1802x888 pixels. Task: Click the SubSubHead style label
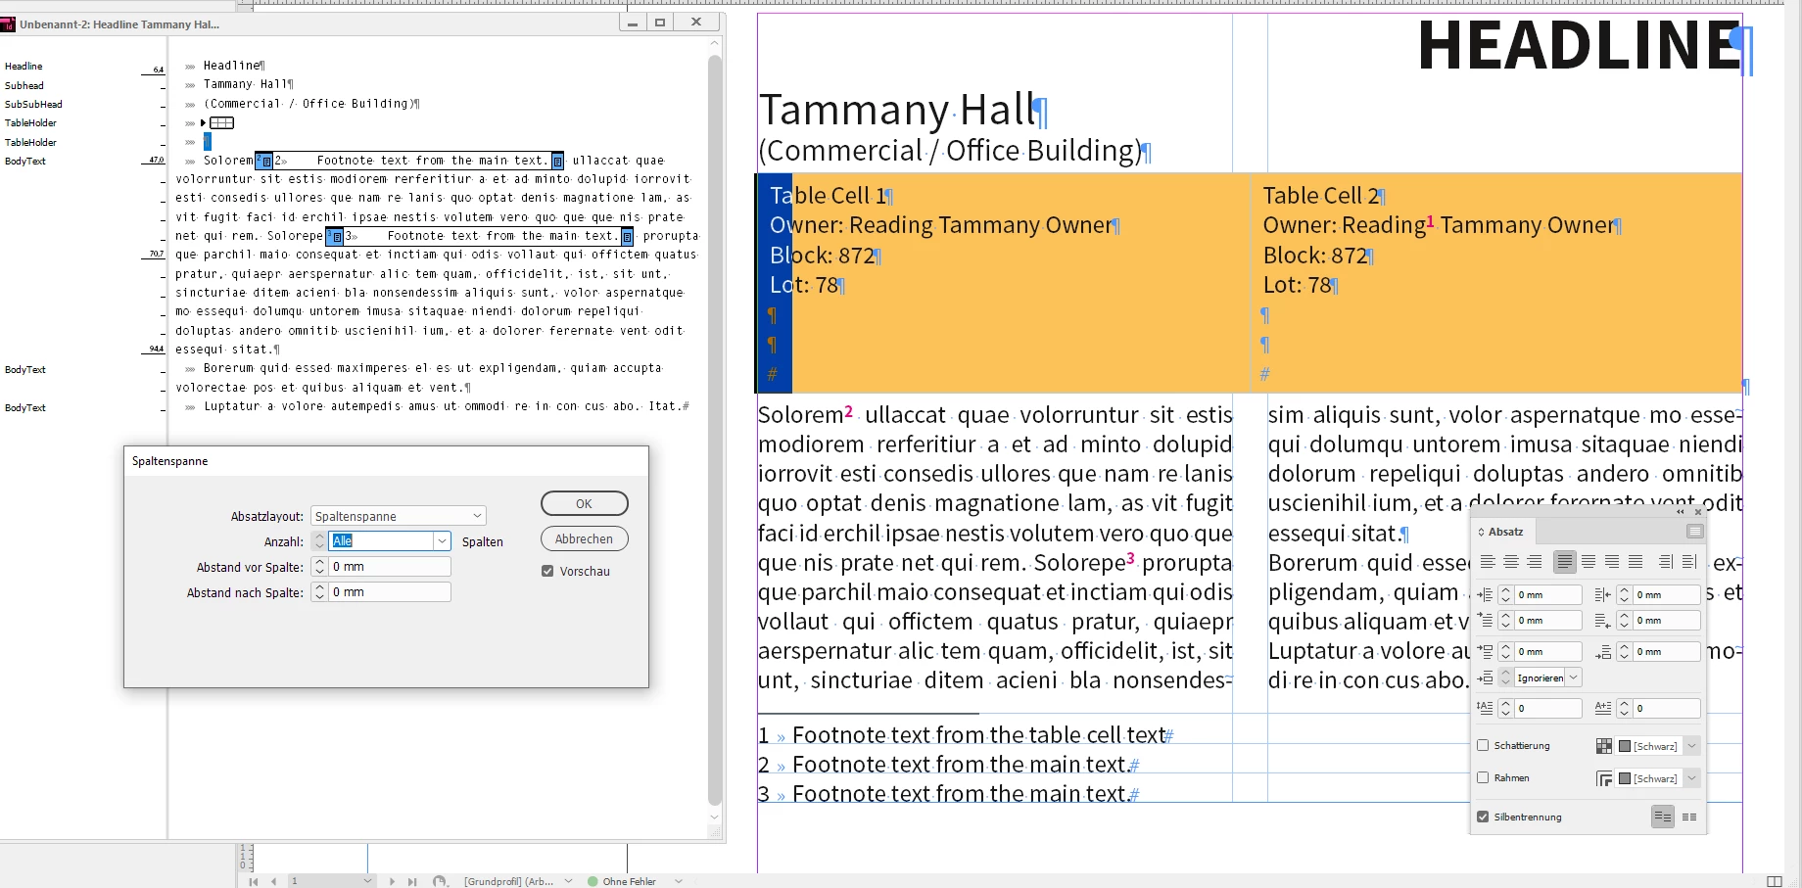pos(33,104)
